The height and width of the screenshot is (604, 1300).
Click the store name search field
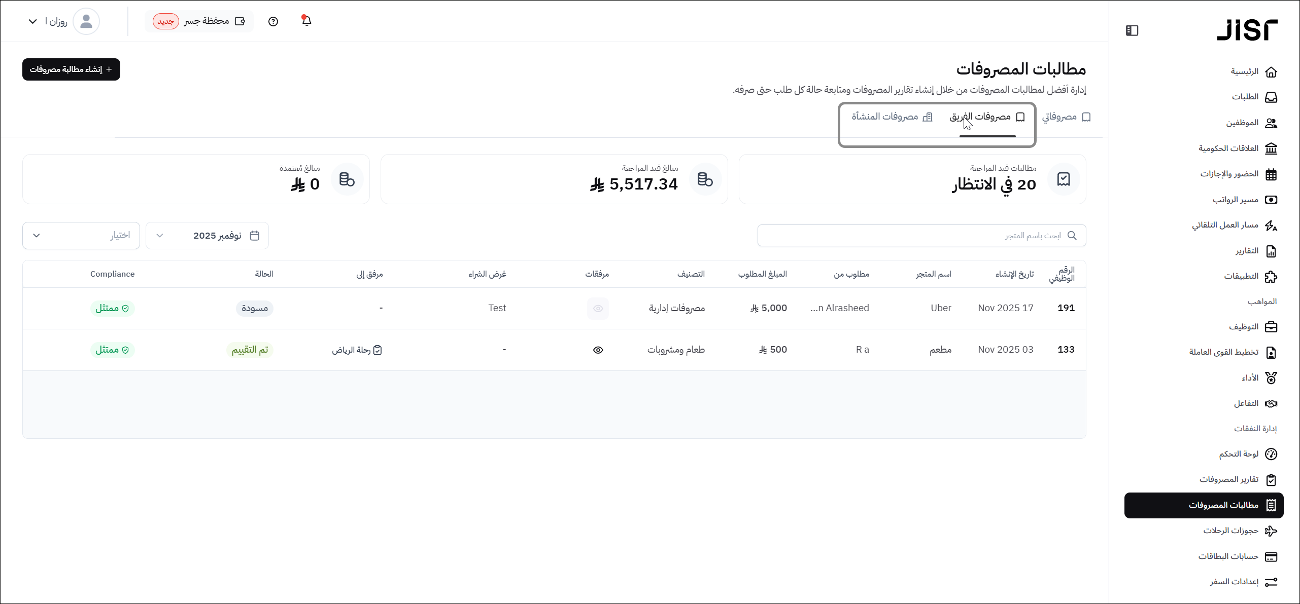pyautogui.click(x=921, y=236)
